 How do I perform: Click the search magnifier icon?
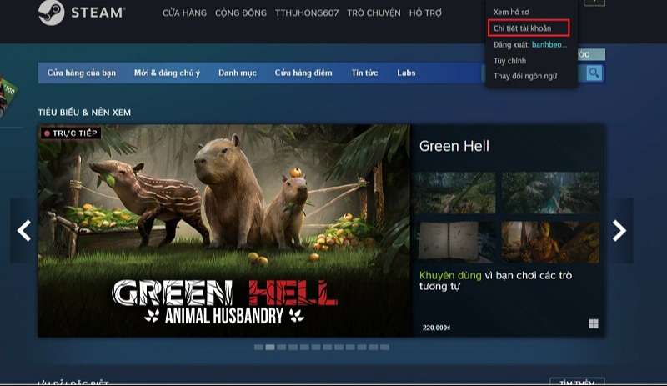594,73
